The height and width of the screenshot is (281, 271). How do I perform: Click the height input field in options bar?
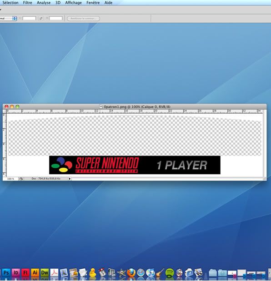[56, 18]
